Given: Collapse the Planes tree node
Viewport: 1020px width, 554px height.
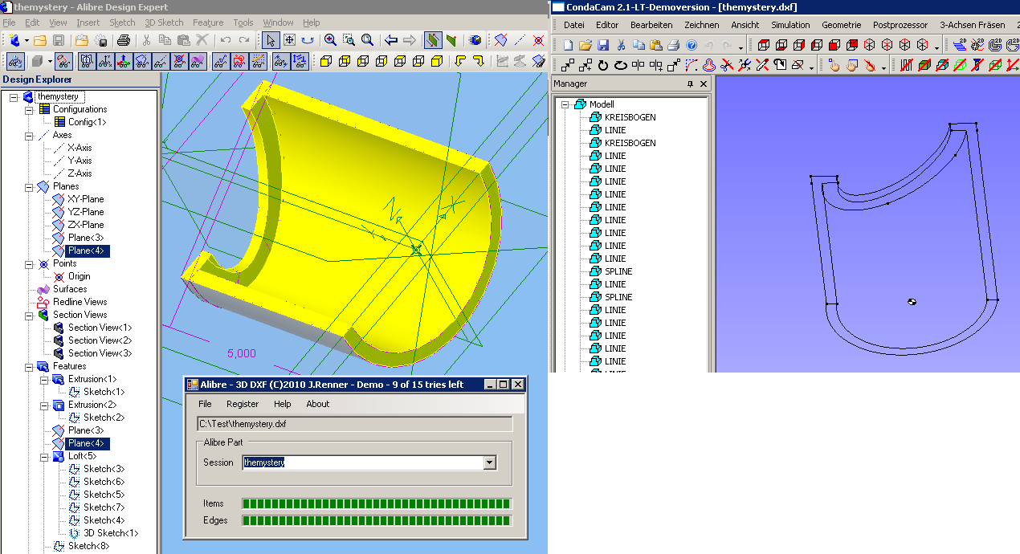Looking at the screenshot, I should (29, 186).
